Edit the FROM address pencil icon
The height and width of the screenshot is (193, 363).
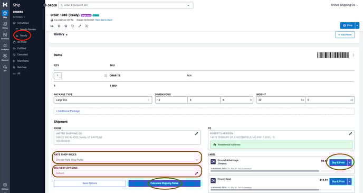pos(196,134)
